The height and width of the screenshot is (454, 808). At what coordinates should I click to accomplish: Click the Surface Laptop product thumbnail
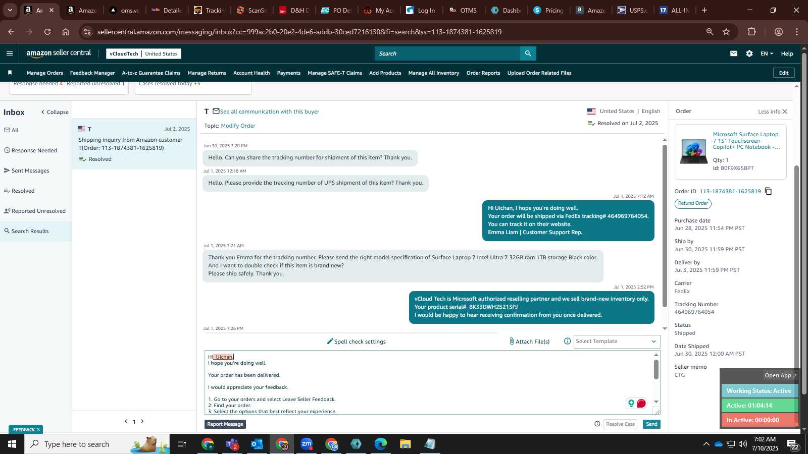(x=694, y=151)
